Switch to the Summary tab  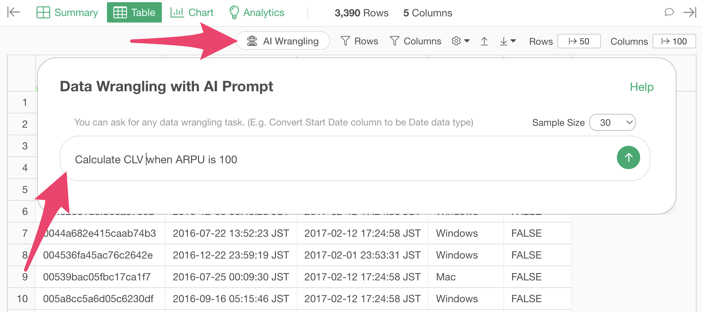coord(67,12)
